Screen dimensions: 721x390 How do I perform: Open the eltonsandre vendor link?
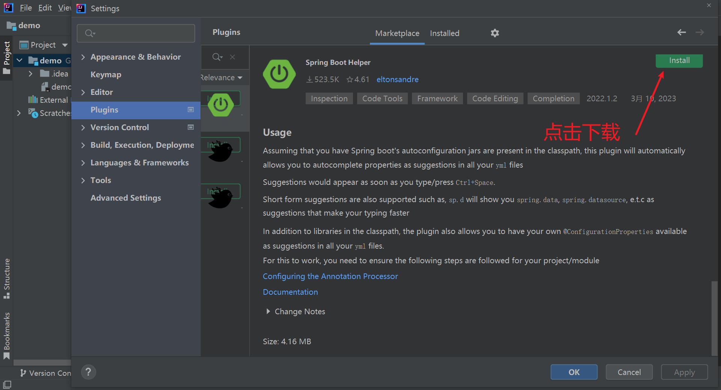coord(397,79)
